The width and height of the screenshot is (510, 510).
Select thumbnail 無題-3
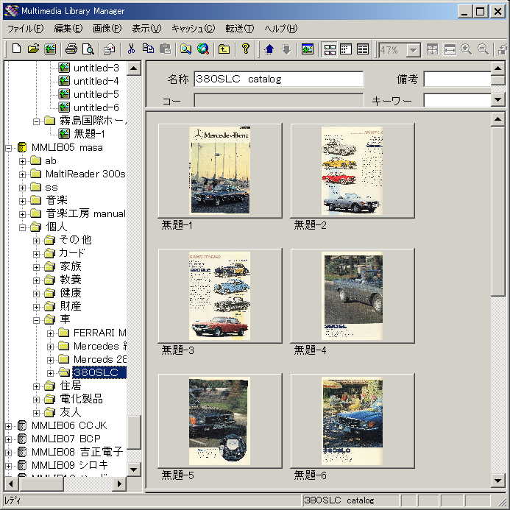(220, 296)
